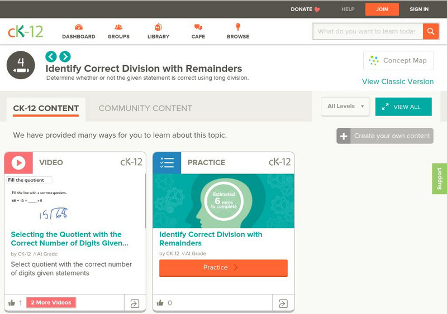Click the 2 More Videos button
The height and width of the screenshot is (314, 447).
coord(51,303)
